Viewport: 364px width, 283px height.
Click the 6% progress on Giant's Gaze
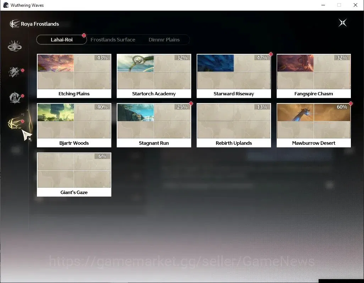pos(102,156)
